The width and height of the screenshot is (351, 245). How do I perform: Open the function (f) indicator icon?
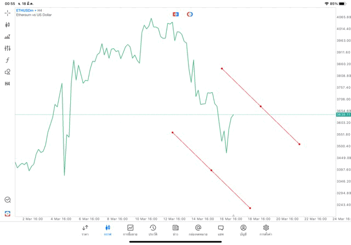[x=8, y=60]
